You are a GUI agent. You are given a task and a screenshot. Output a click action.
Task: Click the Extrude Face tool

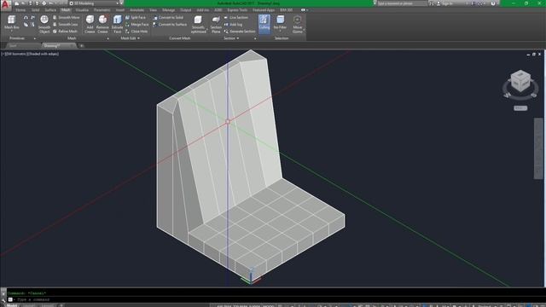pyautogui.click(x=117, y=25)
